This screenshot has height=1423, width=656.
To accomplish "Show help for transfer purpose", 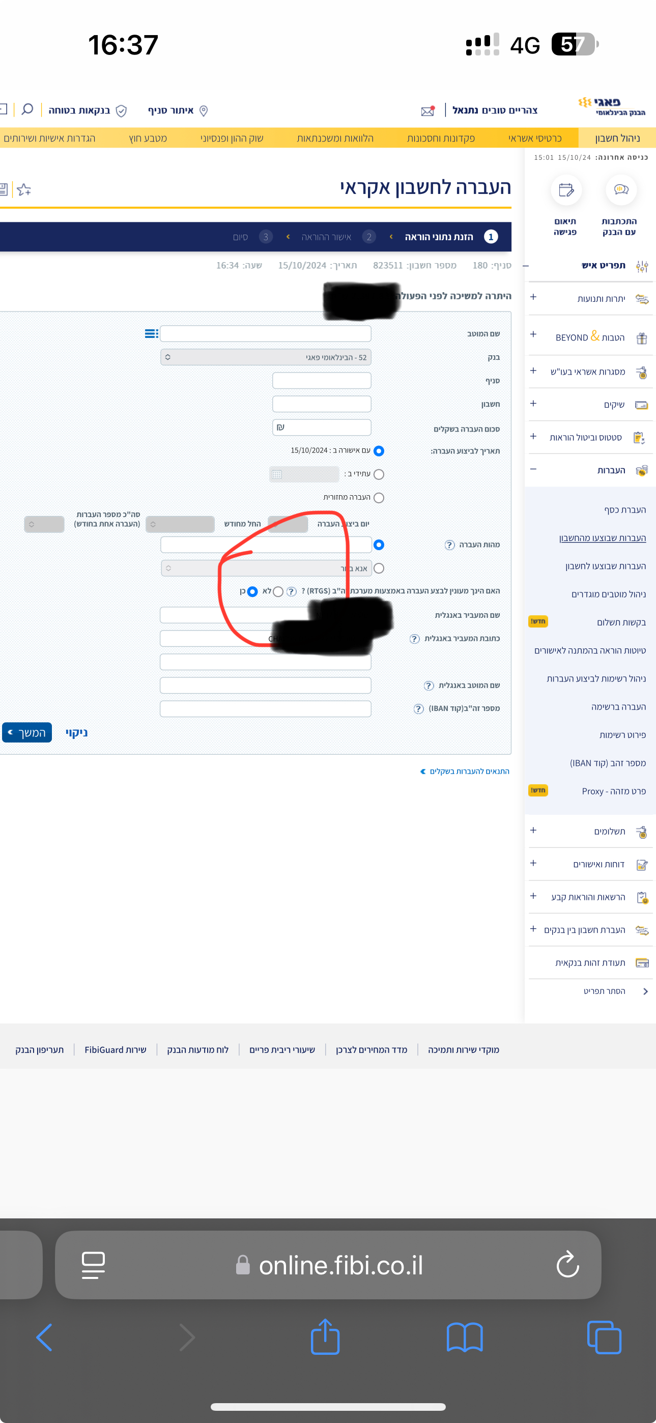I will click(x=449, y=545).
